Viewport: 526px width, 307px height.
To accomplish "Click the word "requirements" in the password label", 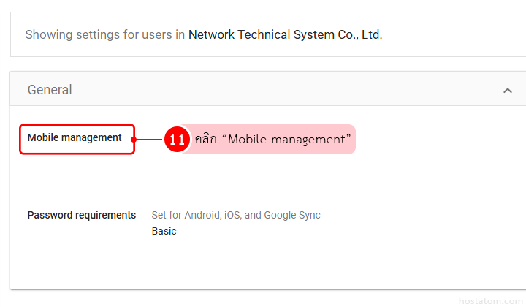I will coord(107,215).
